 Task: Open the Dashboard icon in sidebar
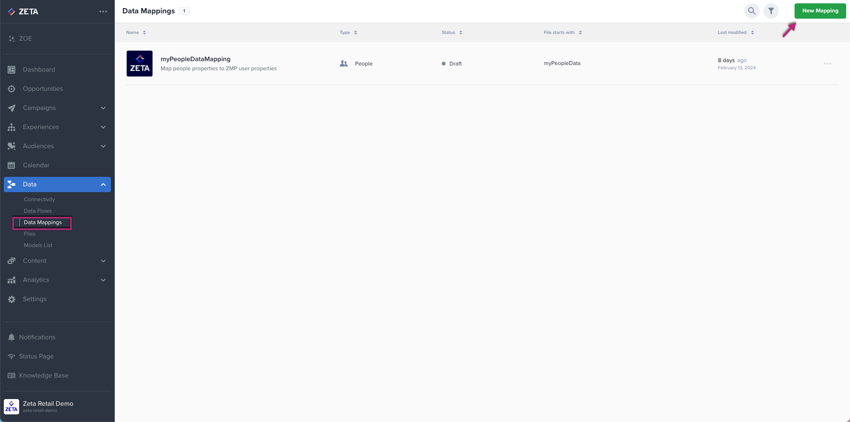11,70
